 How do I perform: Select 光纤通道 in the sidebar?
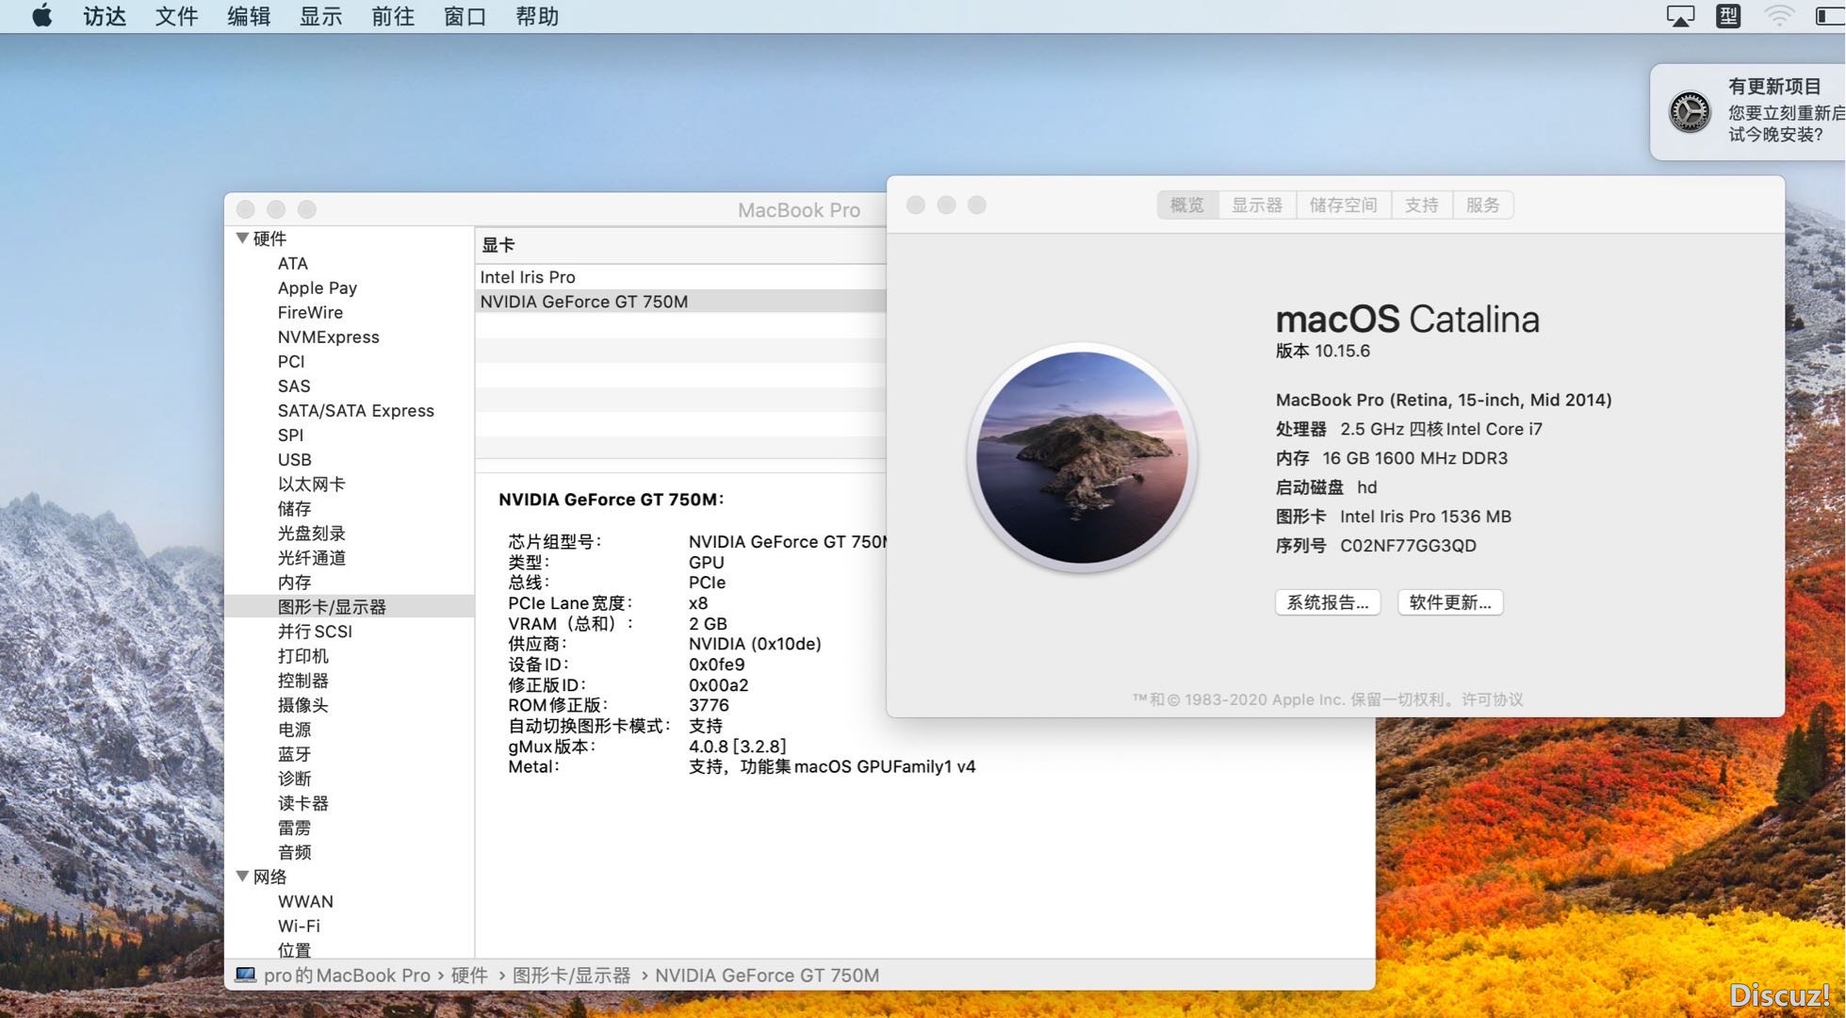coord(311,557)
